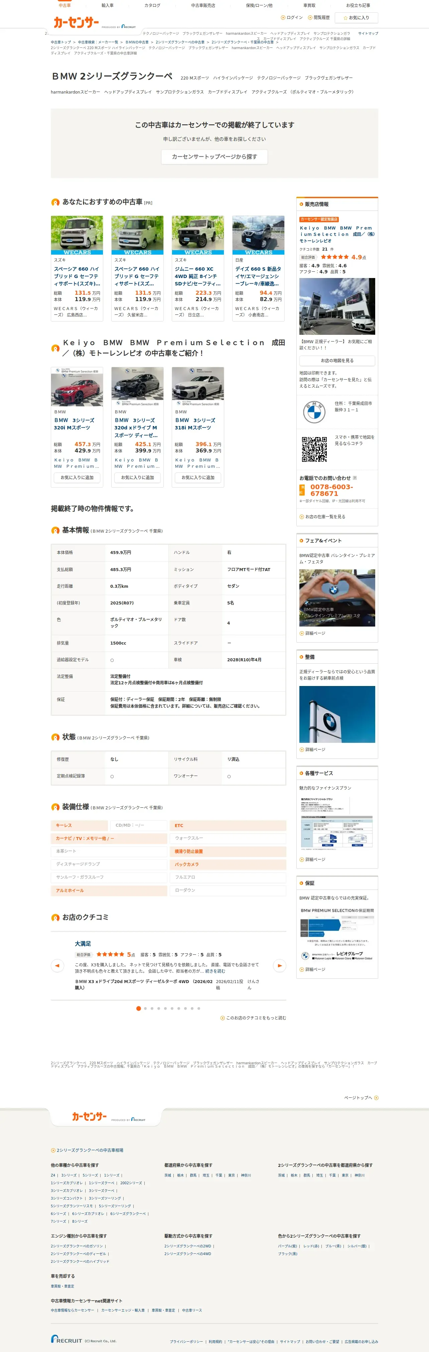Click the 大満足 review title
Viewport: 429px width, 1352px height.
pos(83,944)
